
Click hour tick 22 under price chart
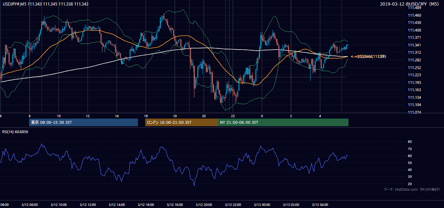click(233, 116)
